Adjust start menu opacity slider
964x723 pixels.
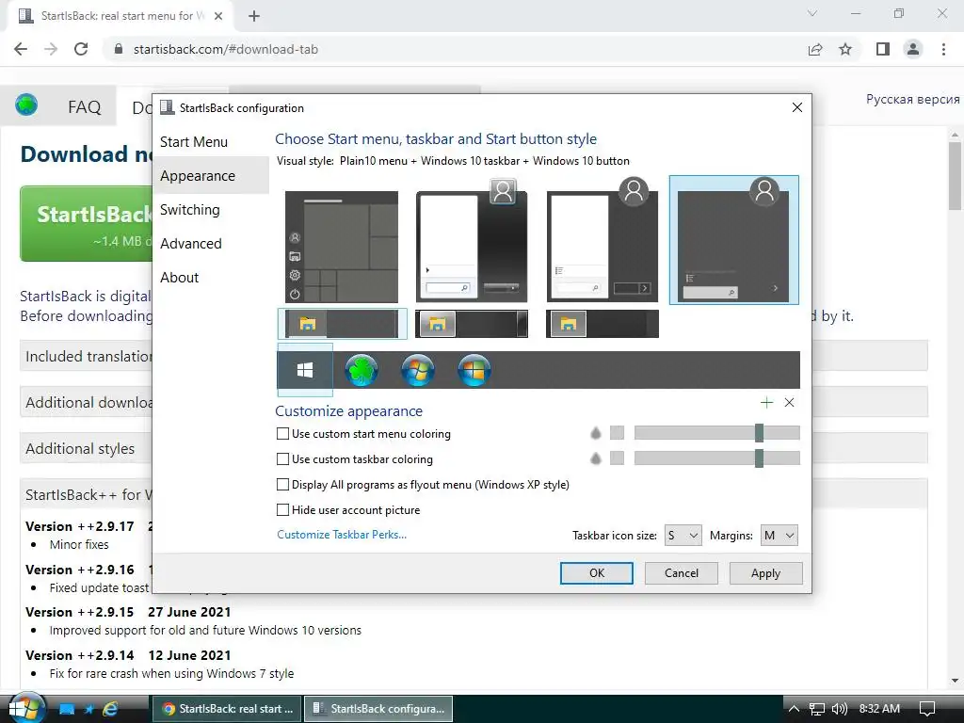tap(716, 433)
